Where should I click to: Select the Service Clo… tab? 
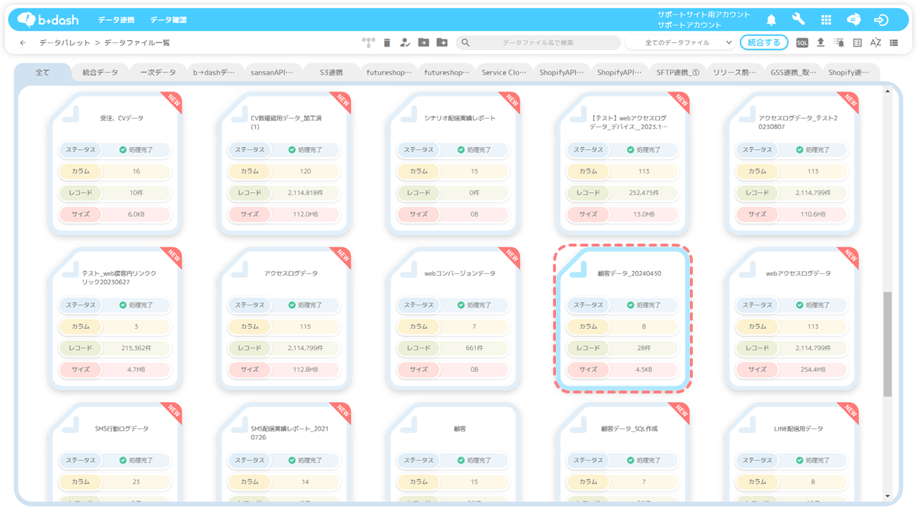504,72
